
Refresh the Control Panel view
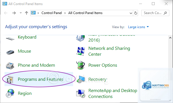[135, 13]
